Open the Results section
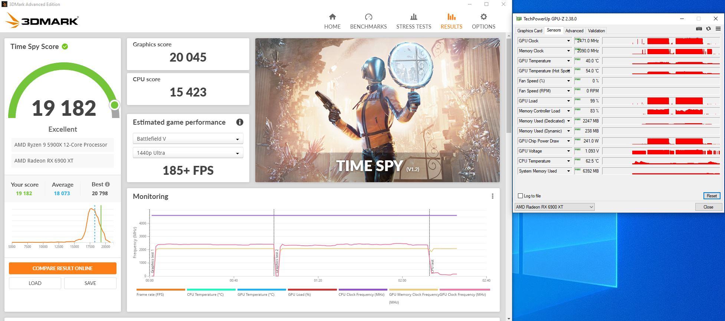The height and width of the screenshot is (321, 725). [x=451, y=21]
